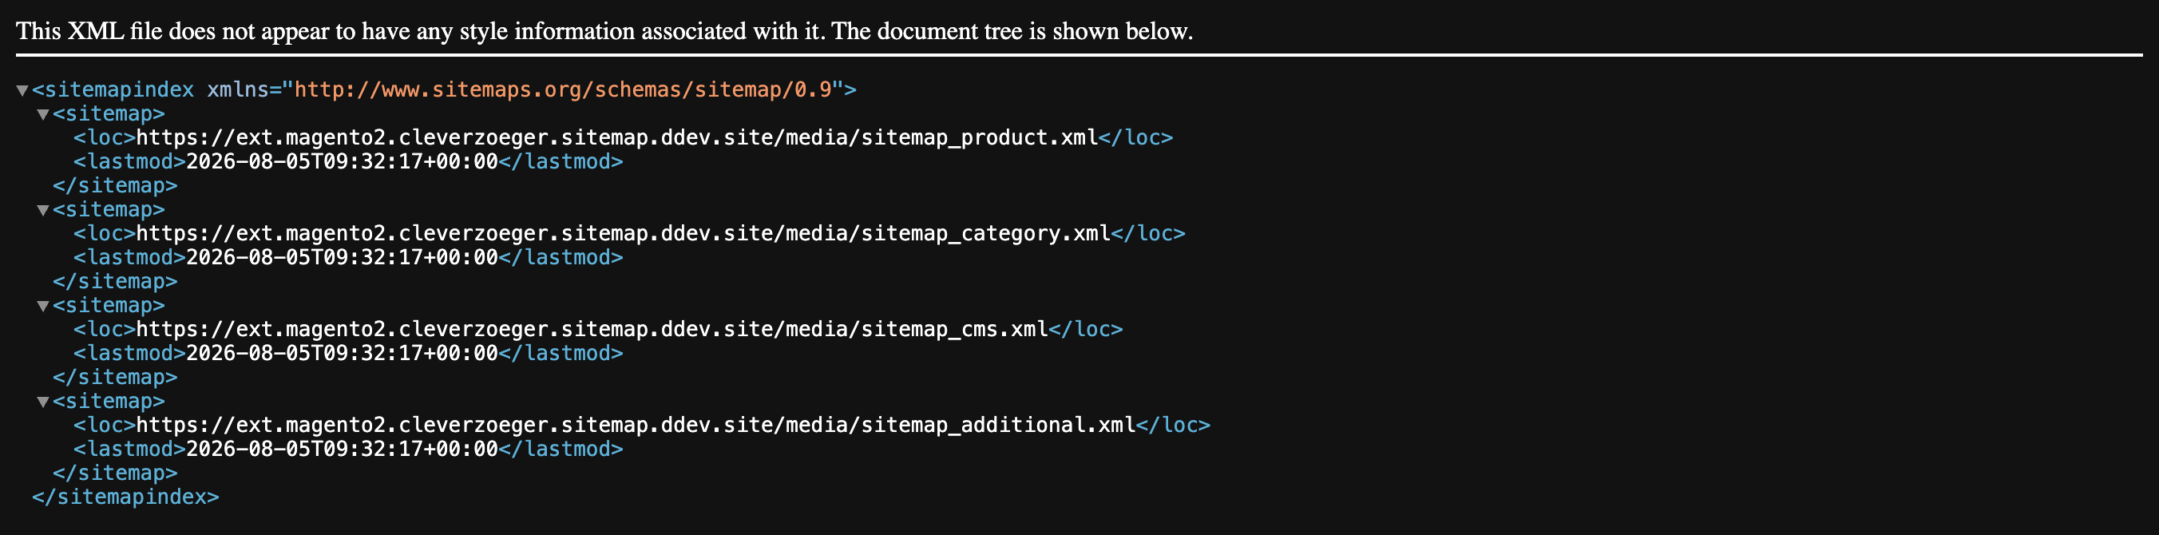Click the opening sitemapindex tag name
Image resolution: width=2159 pixels, height=535 pixels.
(113, 89)
